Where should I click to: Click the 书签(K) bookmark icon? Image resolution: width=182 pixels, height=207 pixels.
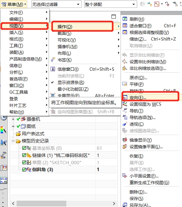(53, 60)
